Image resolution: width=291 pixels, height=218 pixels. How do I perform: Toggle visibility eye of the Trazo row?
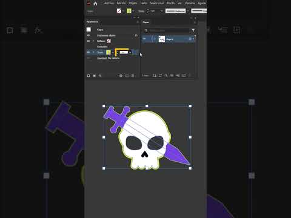[x=89, y=52]
